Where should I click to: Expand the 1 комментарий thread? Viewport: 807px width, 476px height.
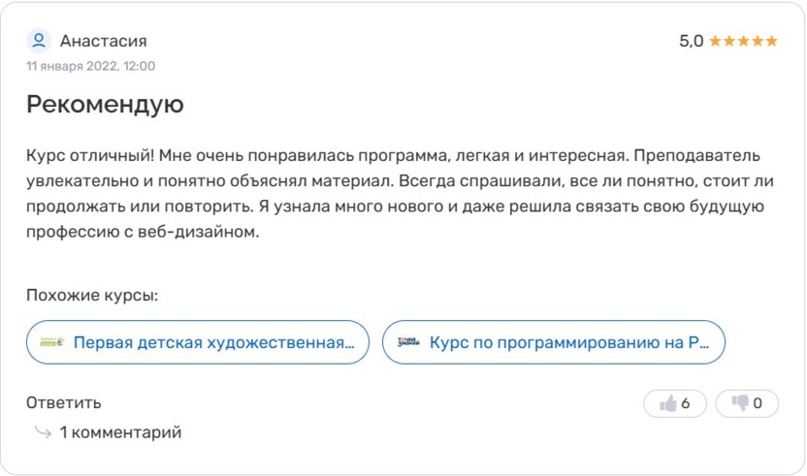point(120,432)
